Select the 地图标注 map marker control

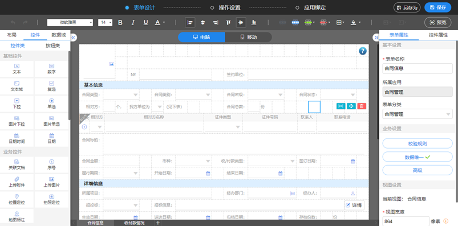[x=17, y=216]
